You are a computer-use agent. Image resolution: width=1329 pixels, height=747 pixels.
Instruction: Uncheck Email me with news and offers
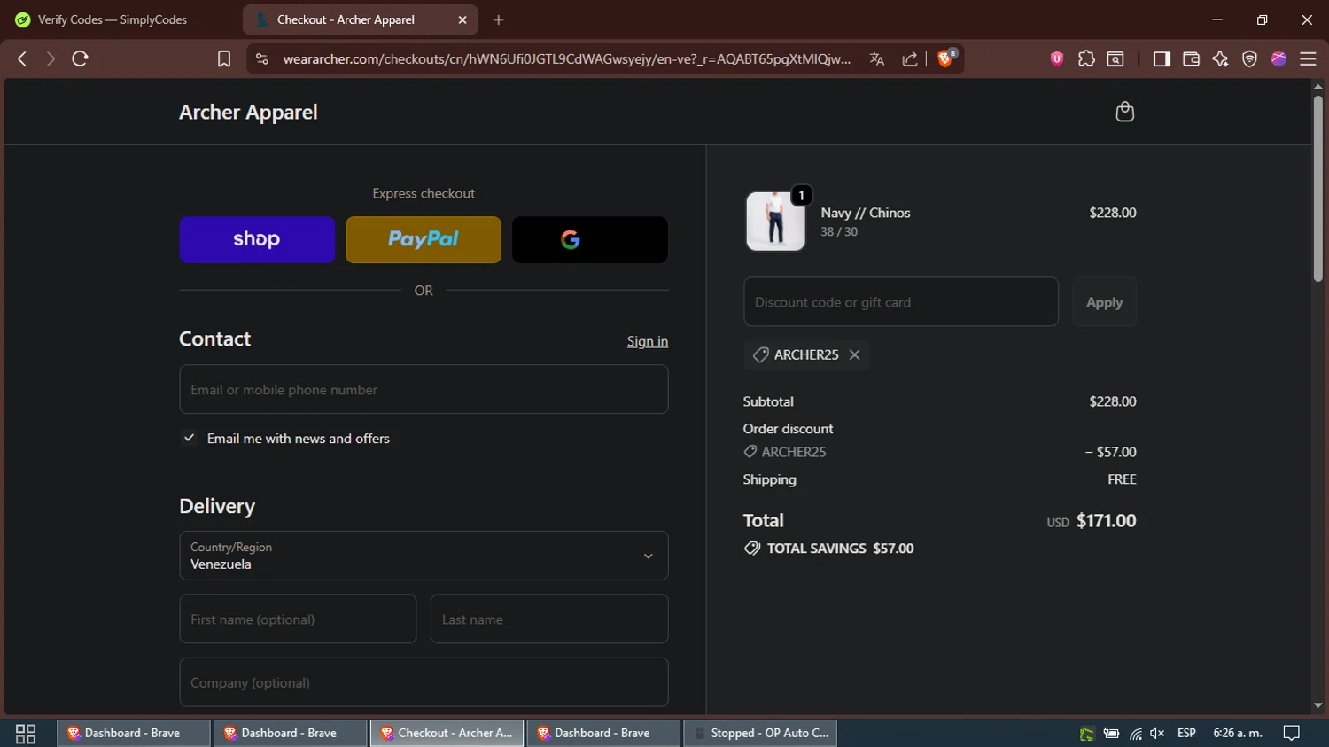tap(189, 438)
